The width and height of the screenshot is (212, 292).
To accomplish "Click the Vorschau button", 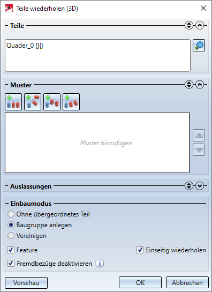I will tap(26, 283).
